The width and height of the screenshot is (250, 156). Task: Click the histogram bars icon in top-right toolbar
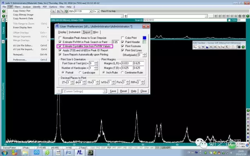click(236, 16)
